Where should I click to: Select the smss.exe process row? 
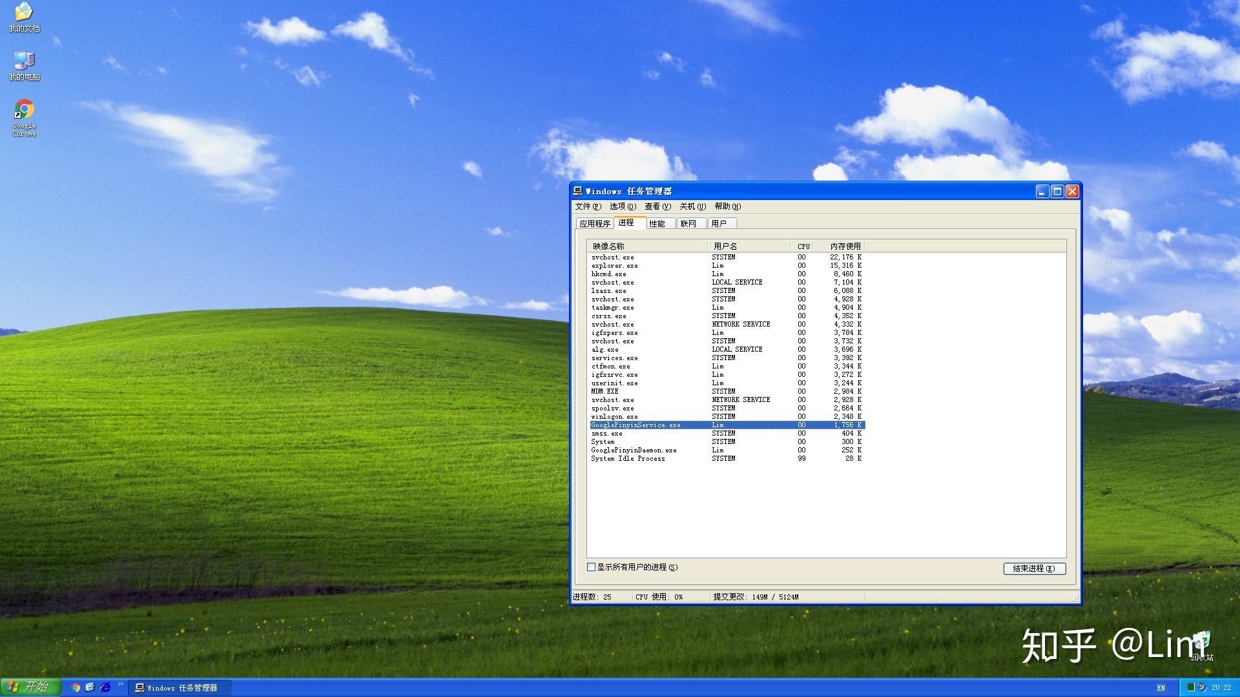coord(727,434)
